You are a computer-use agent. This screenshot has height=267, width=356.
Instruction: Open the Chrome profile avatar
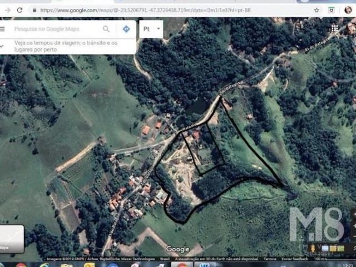348,10
